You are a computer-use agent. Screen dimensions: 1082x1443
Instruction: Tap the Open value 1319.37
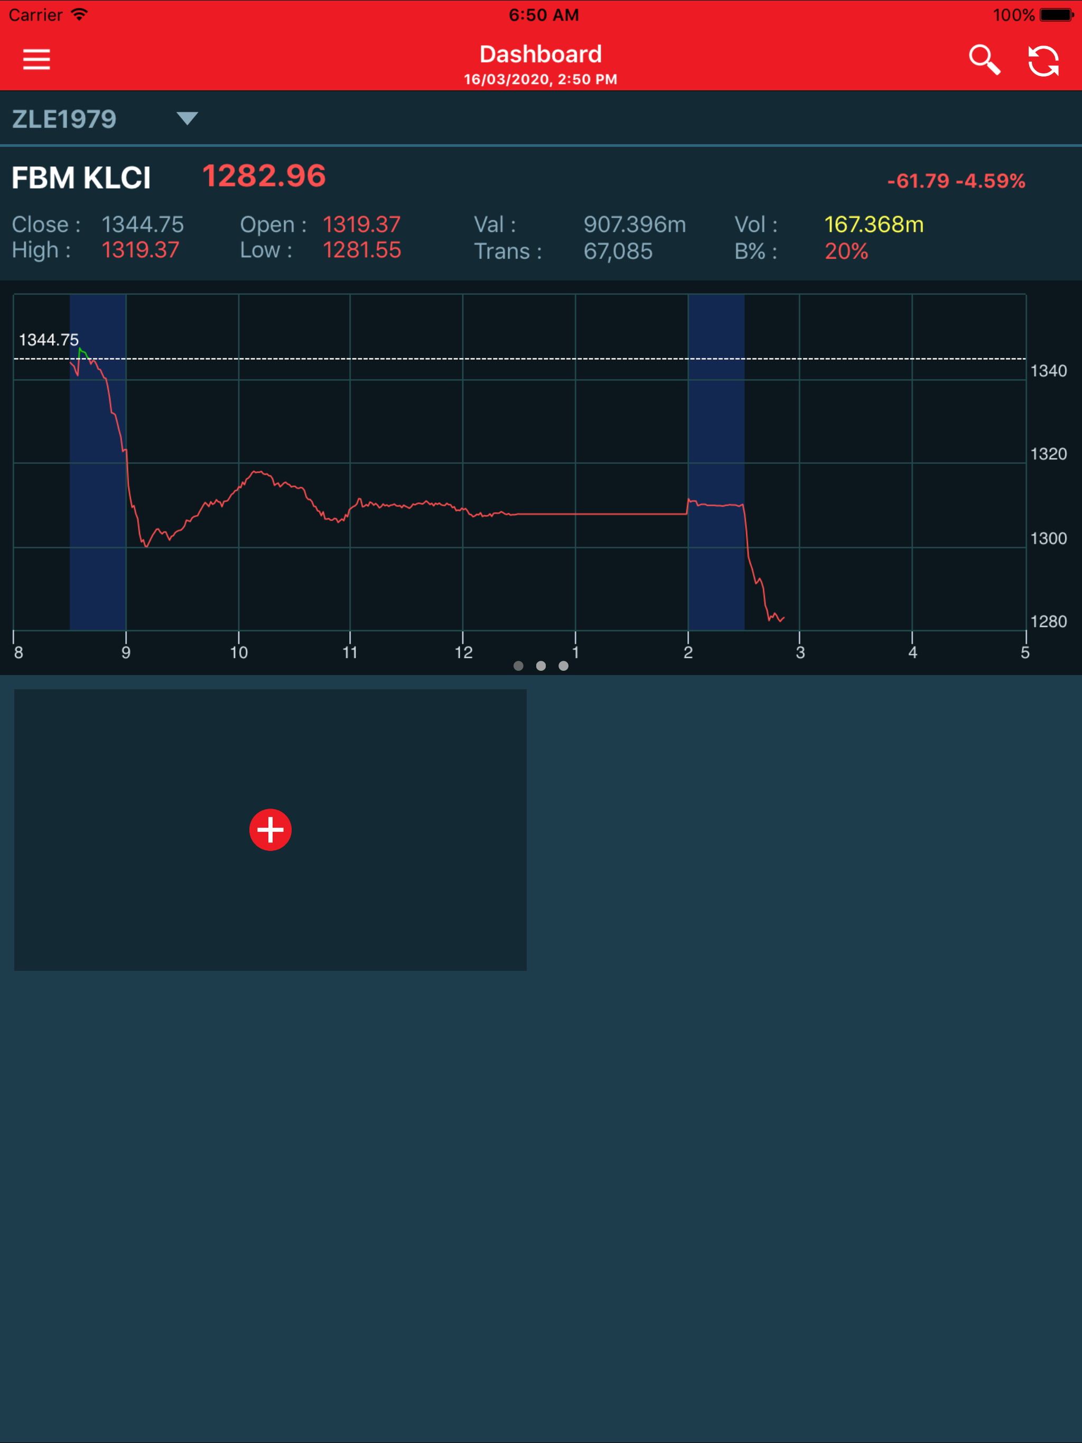pyautogui.click(x=361, y=224)
